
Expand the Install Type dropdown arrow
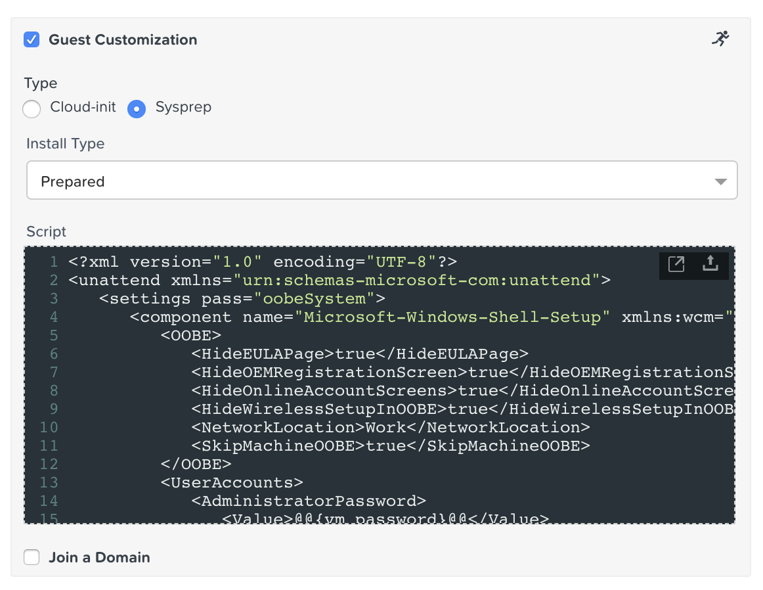721,181
